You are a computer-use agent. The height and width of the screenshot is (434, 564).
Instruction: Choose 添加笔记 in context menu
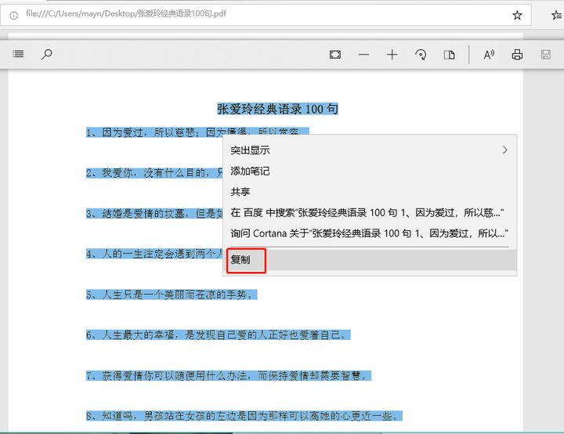click(370, 171)
